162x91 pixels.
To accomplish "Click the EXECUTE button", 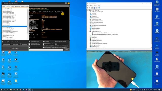I will pos(15,49).
